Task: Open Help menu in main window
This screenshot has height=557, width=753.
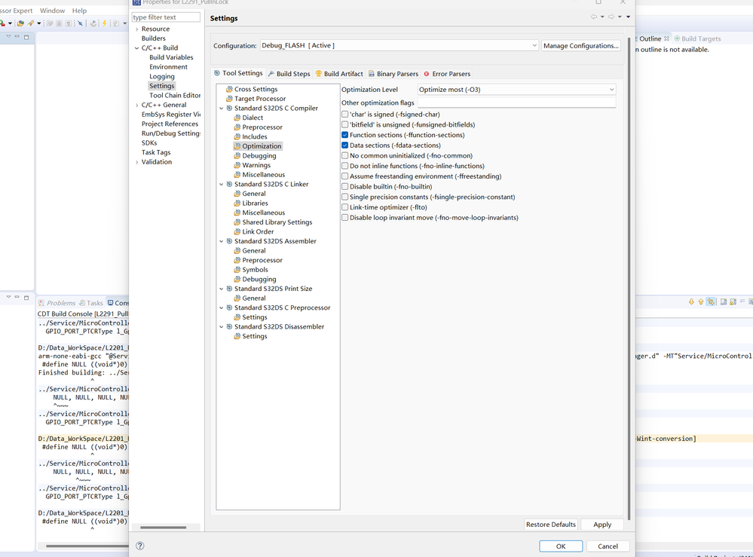Action: [x=79, y=11]
